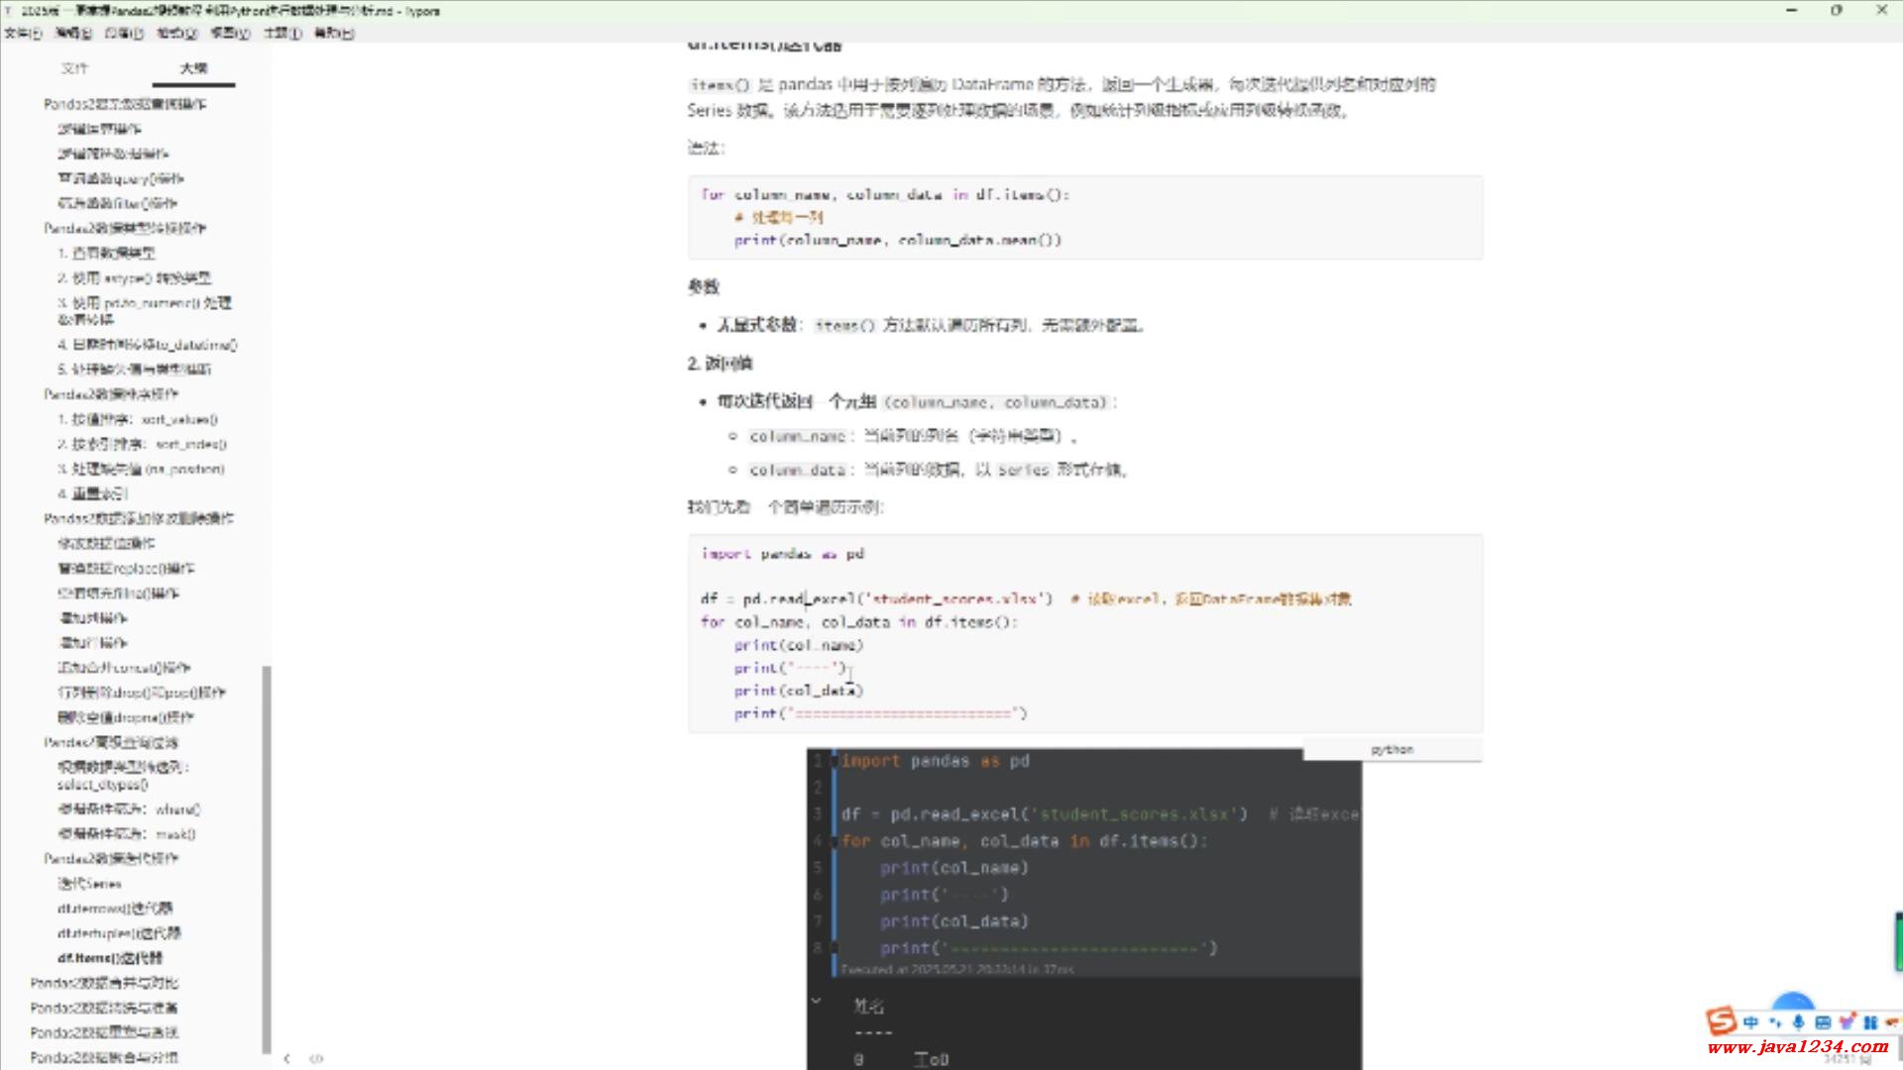Click the sidebar collapse arrow icon
This screenshot has height=1070, width=1903.
[x=286, y=1058]
